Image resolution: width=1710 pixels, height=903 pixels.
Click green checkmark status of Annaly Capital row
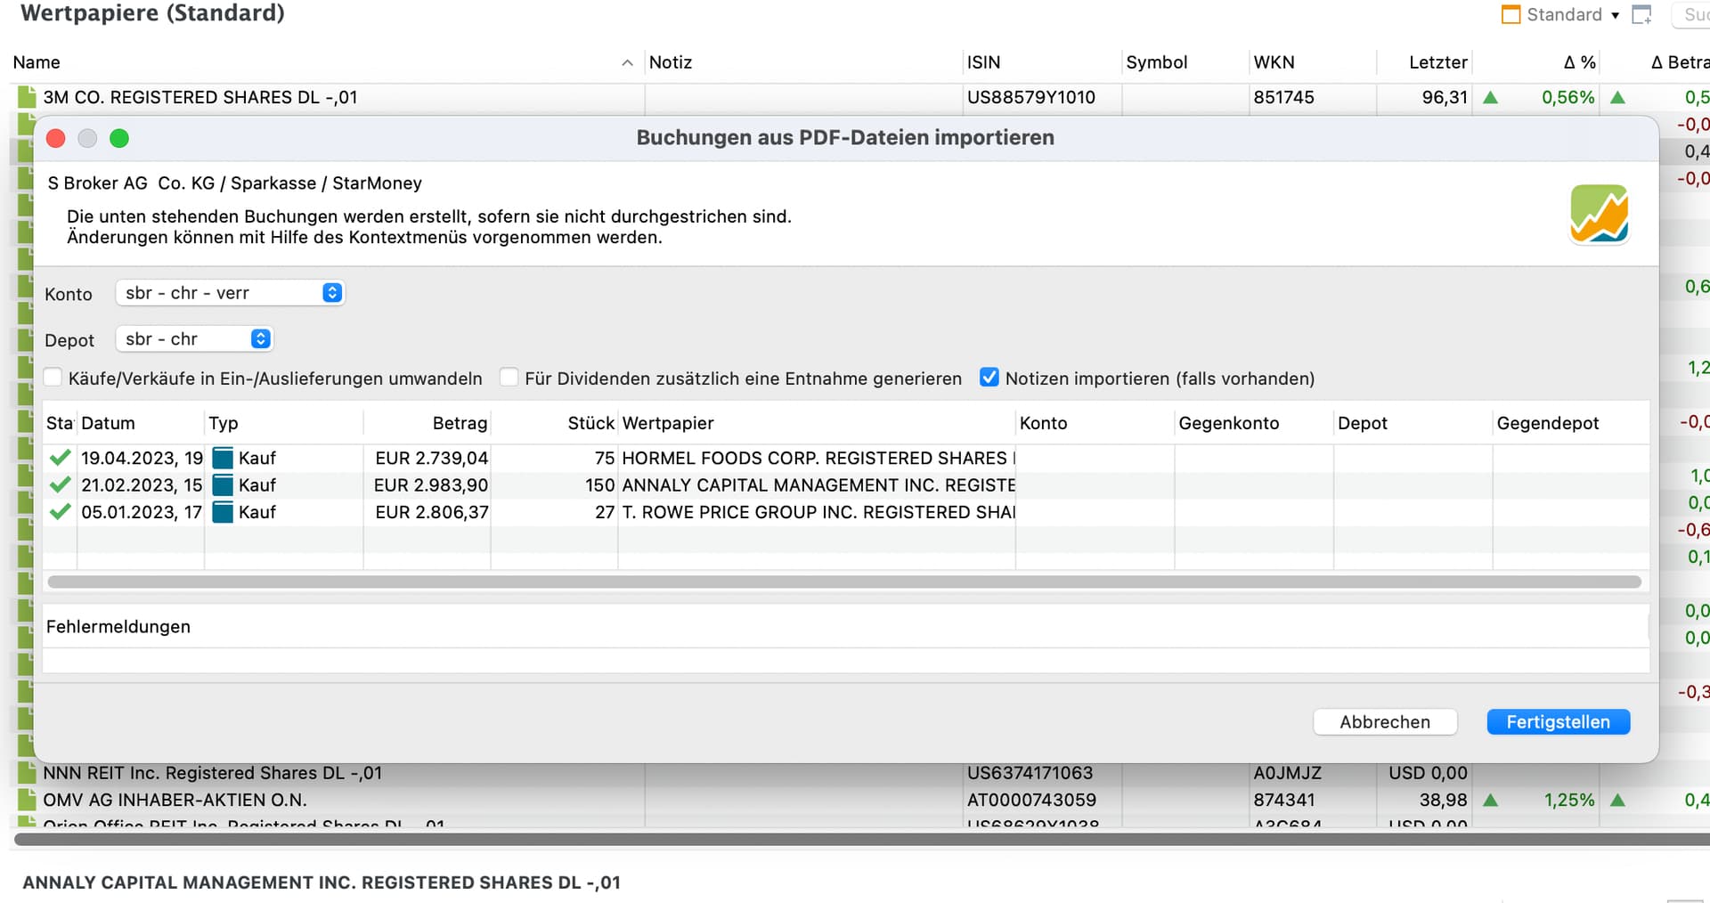(61, 485)
